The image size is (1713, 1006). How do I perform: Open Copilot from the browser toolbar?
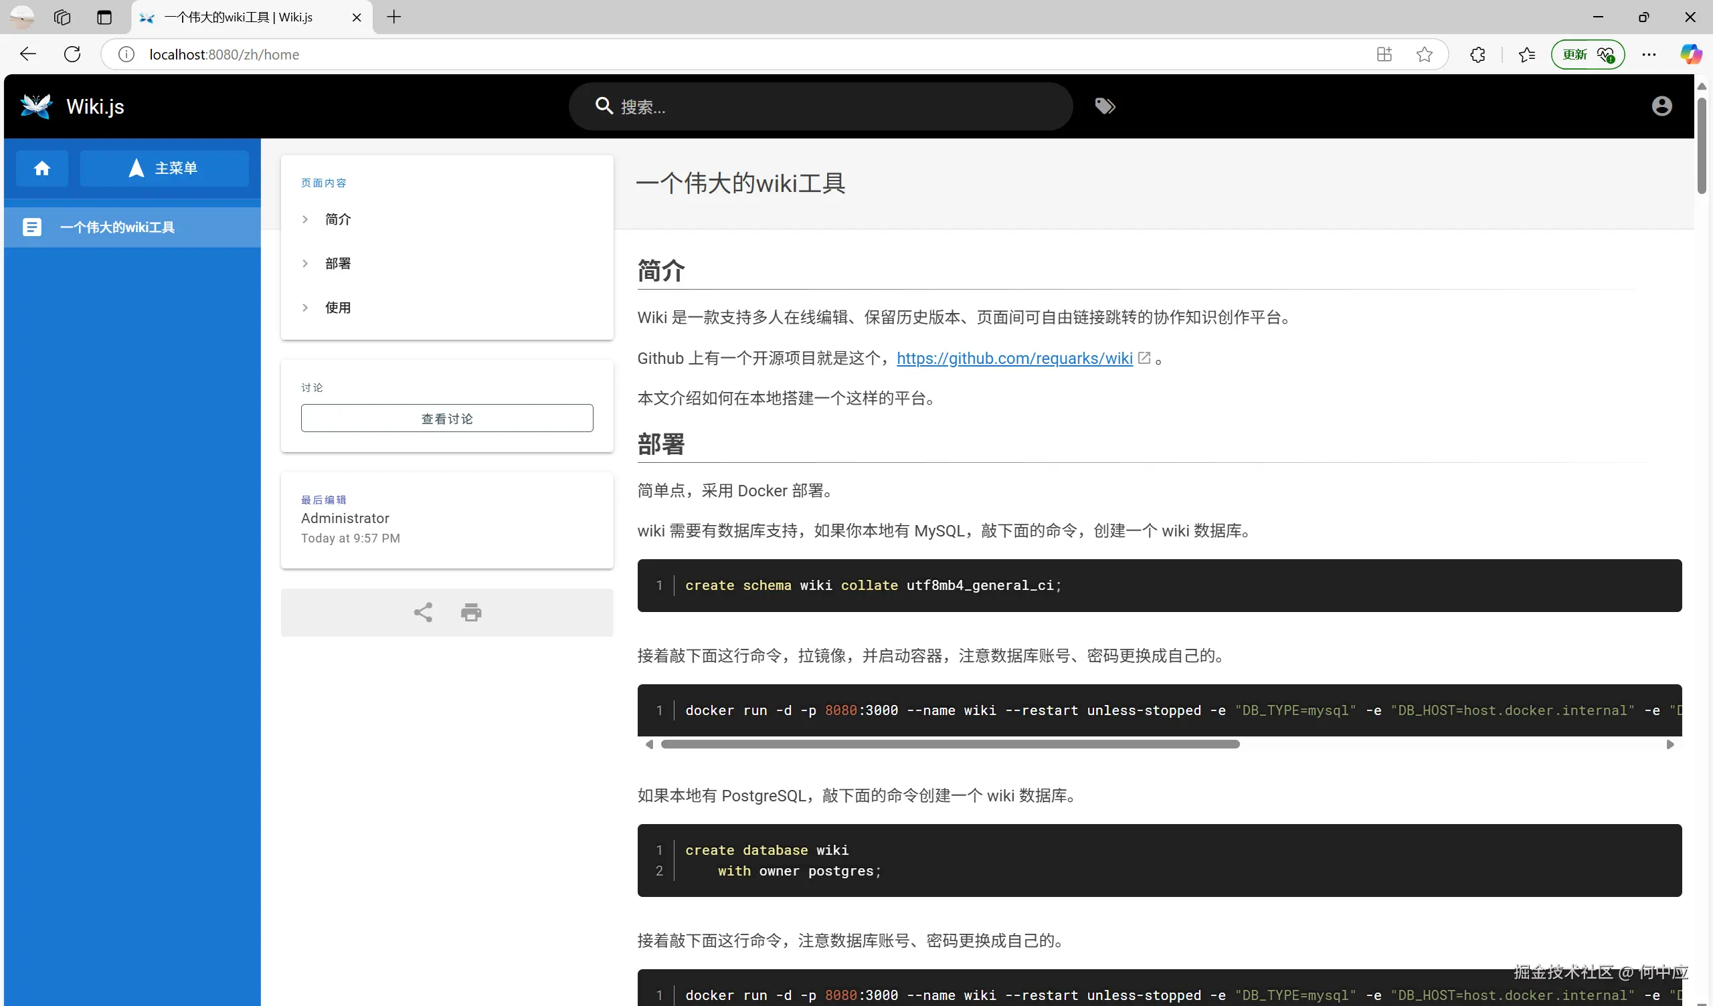point(1690,54)
